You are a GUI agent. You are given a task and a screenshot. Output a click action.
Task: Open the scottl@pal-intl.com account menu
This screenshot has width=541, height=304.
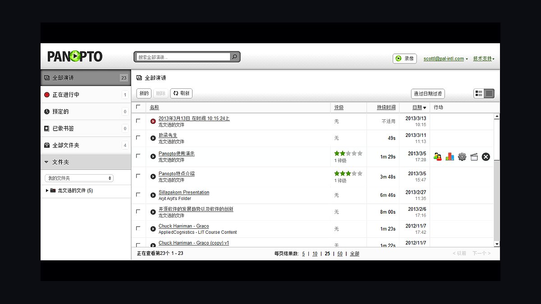(x=445, y=59)
